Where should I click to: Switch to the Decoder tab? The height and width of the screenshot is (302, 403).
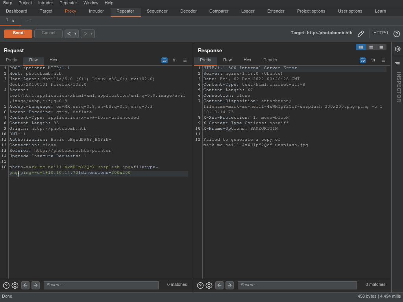pos(188,11)
